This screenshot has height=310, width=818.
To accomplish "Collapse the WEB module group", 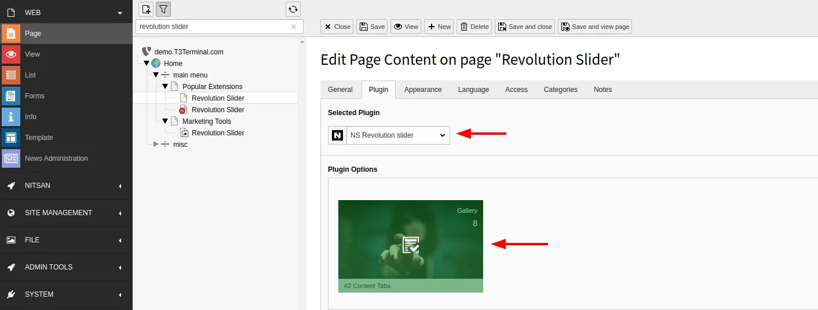I will point(120,12).
